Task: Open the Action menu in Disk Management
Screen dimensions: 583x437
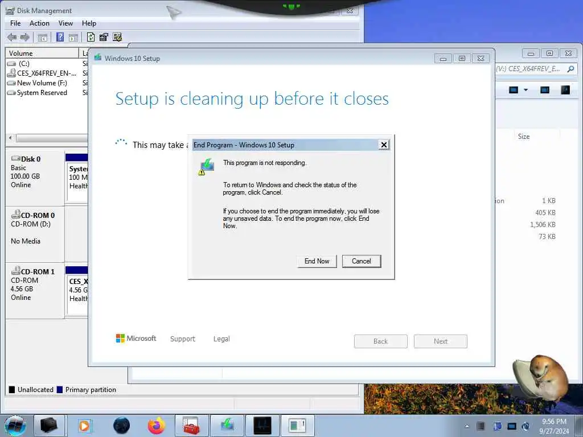Action: (x=39, y=23)
